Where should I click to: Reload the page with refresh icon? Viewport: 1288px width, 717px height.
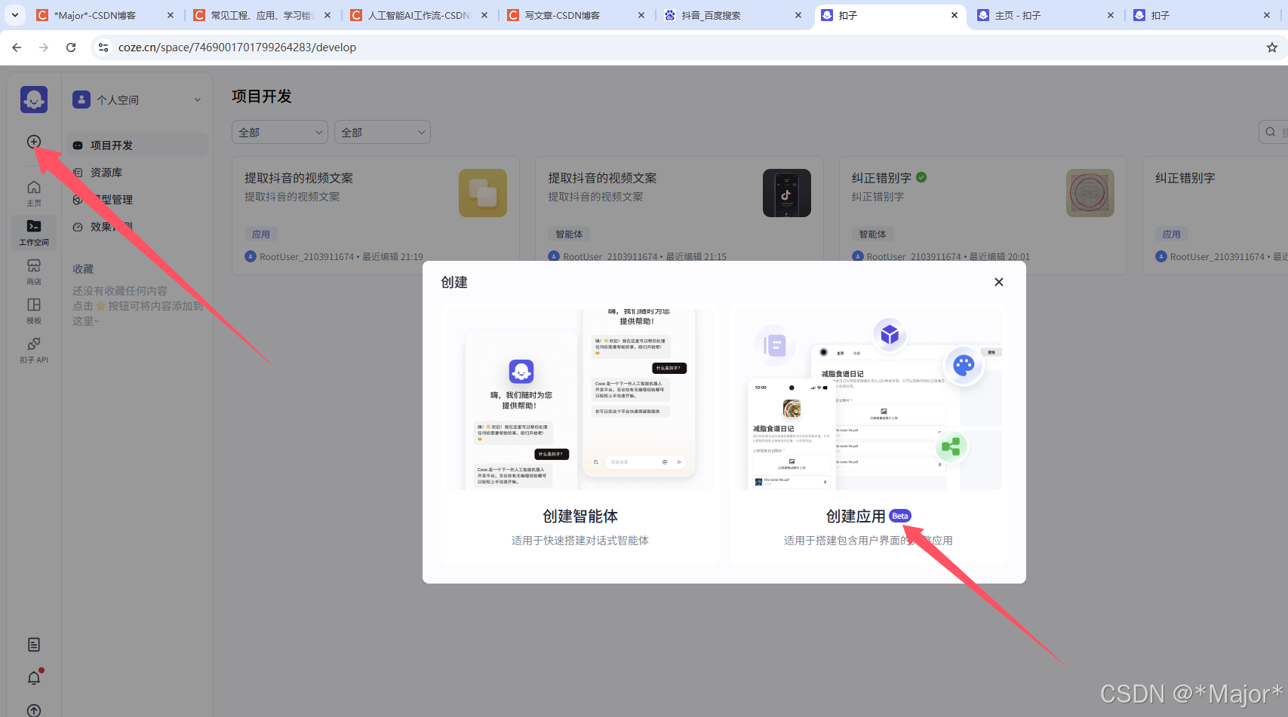pyautogui.click(x=71, y=47)
